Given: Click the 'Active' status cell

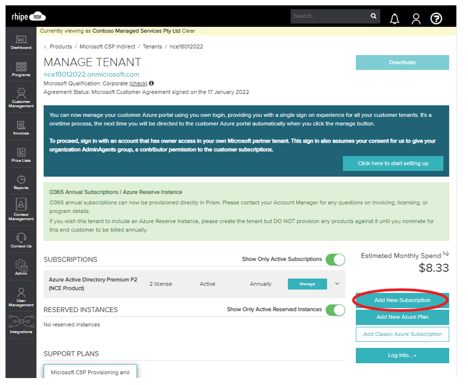Looking at the screenshot, I should click(x=207, y=284).
